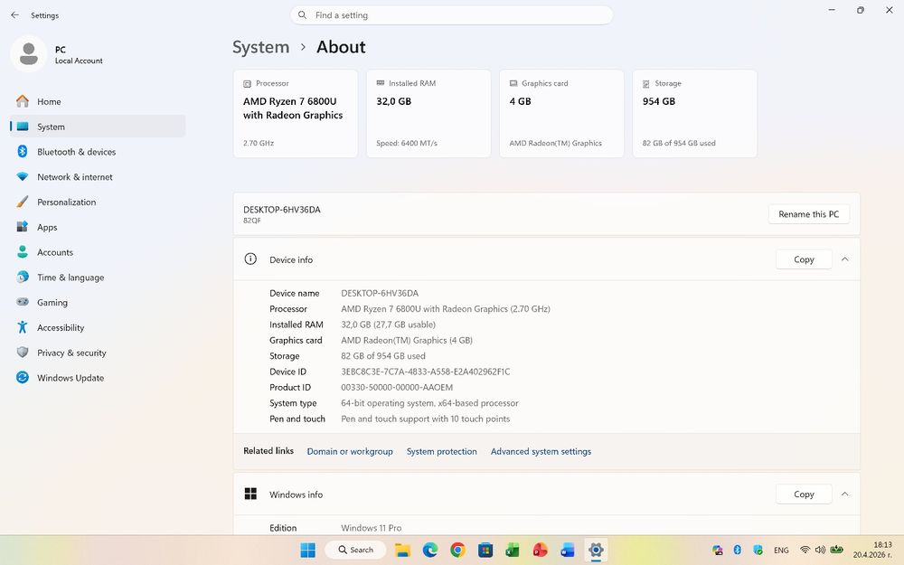The image size is (904, 565).
Task: Click the Windows 11 Pro edition text
Action: tap(371, 528)
